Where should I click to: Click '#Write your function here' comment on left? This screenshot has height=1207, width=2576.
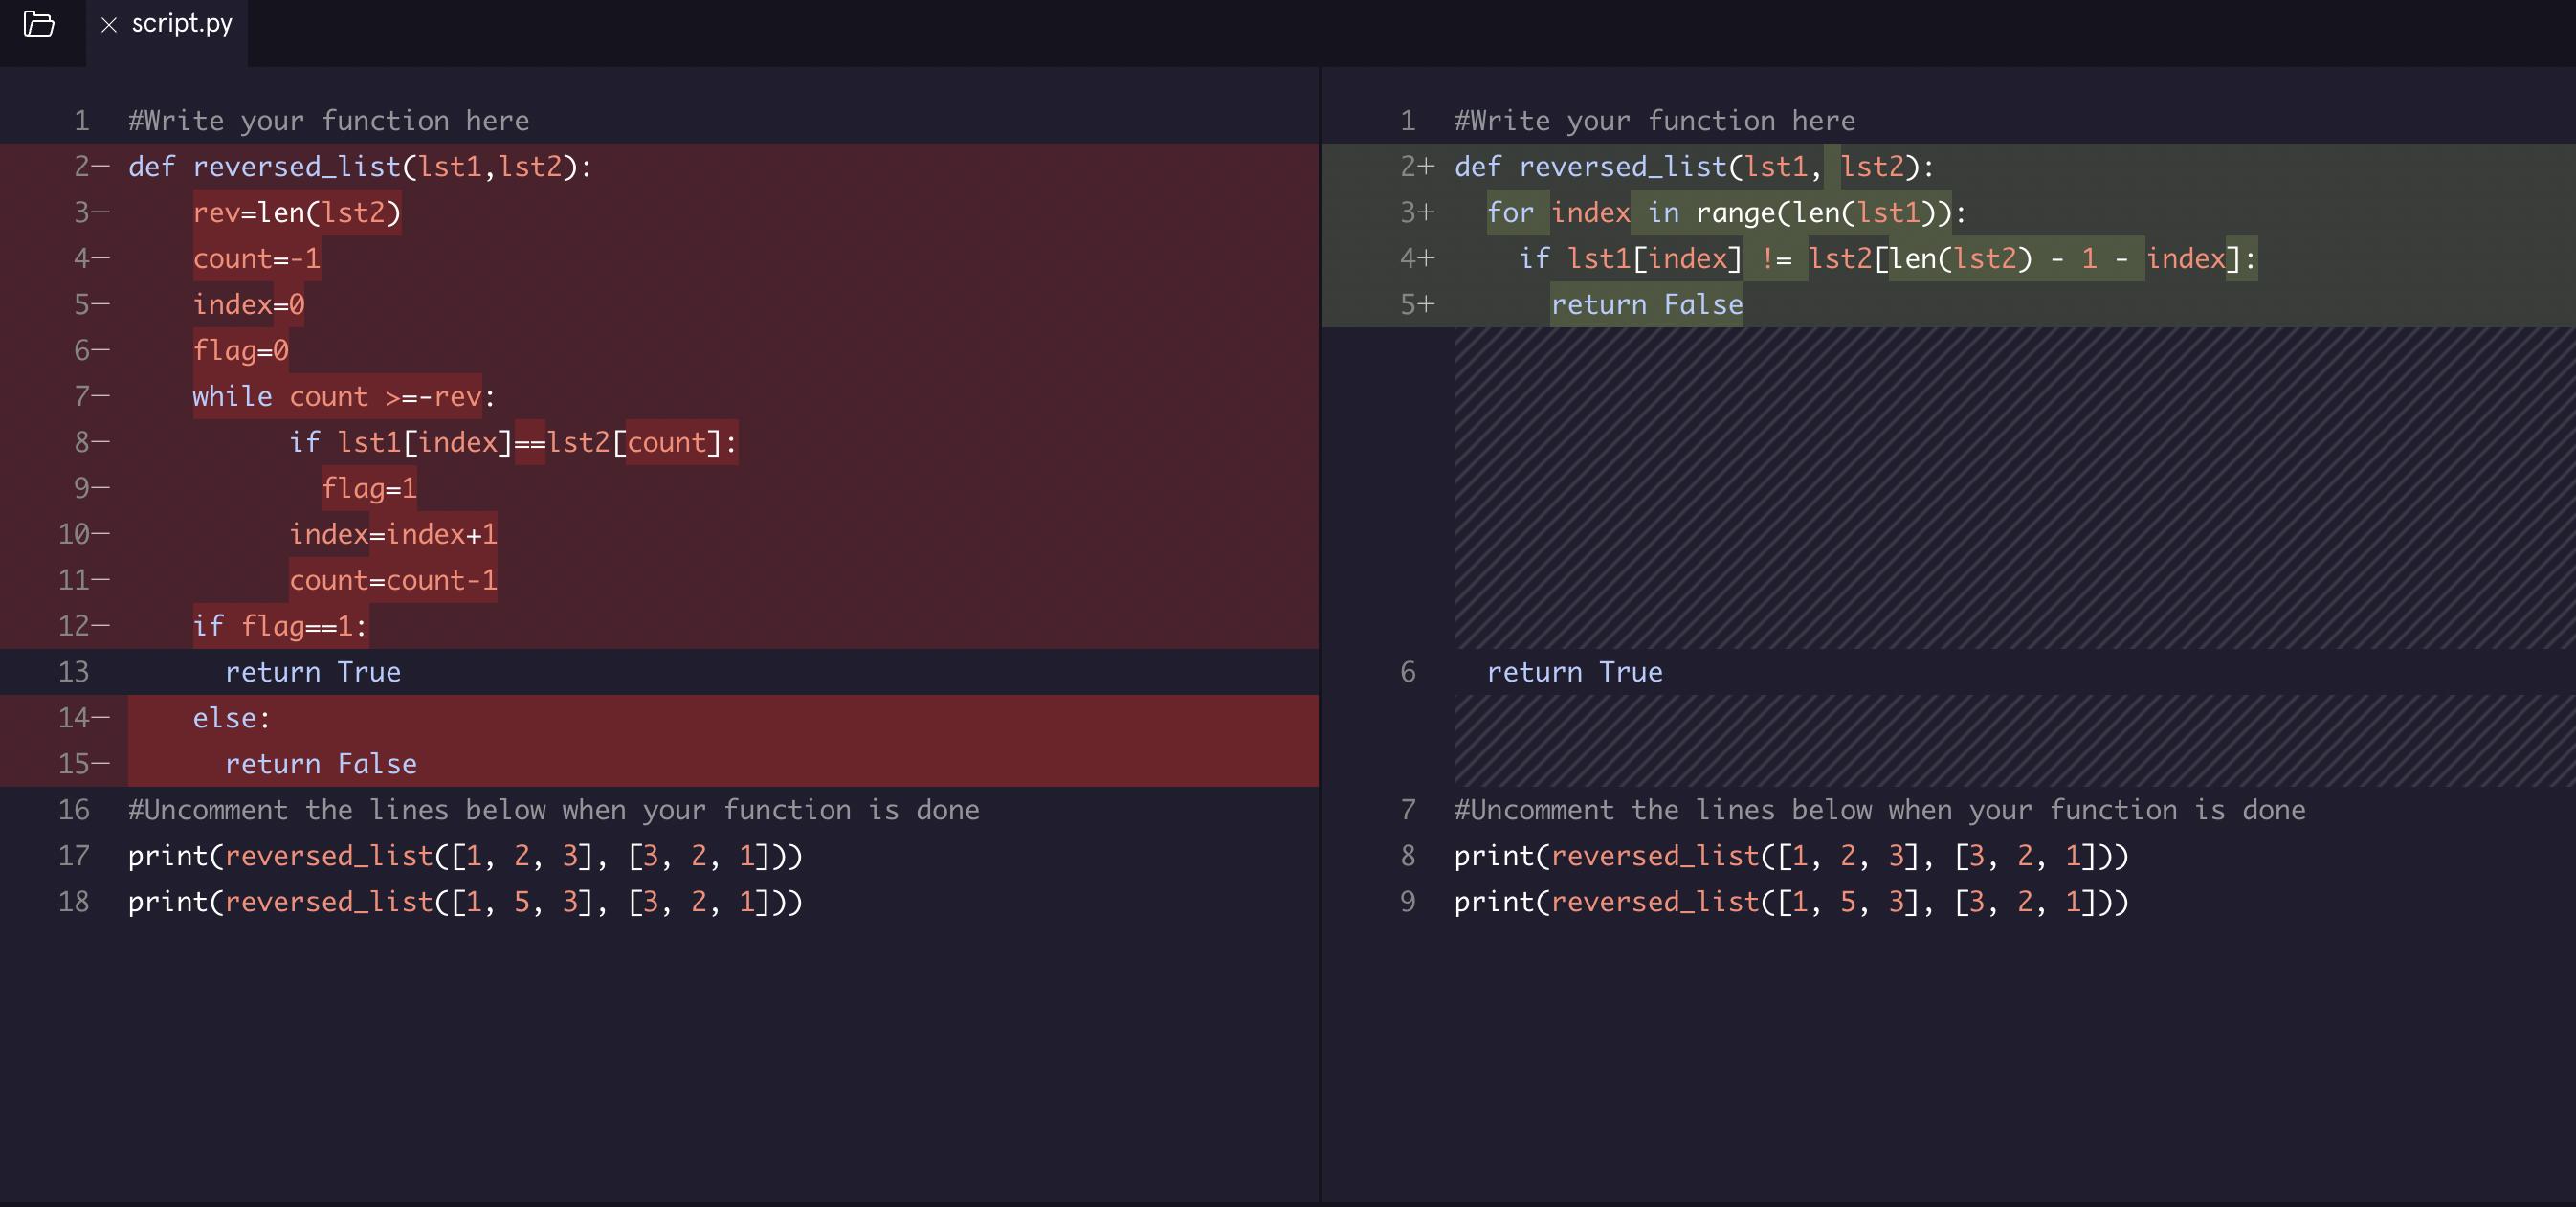(328, 121)
